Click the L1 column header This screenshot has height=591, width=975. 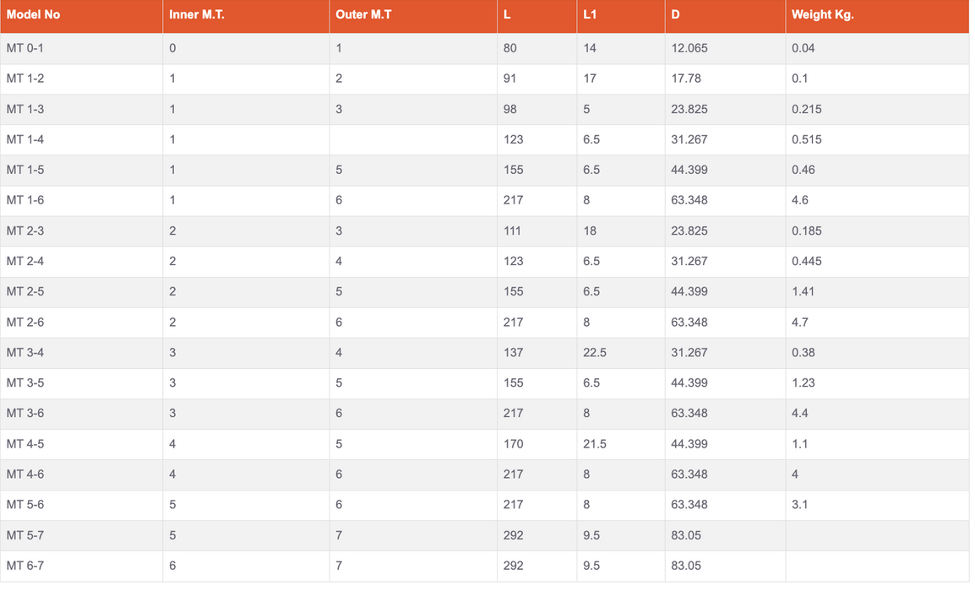pos(591,15)
